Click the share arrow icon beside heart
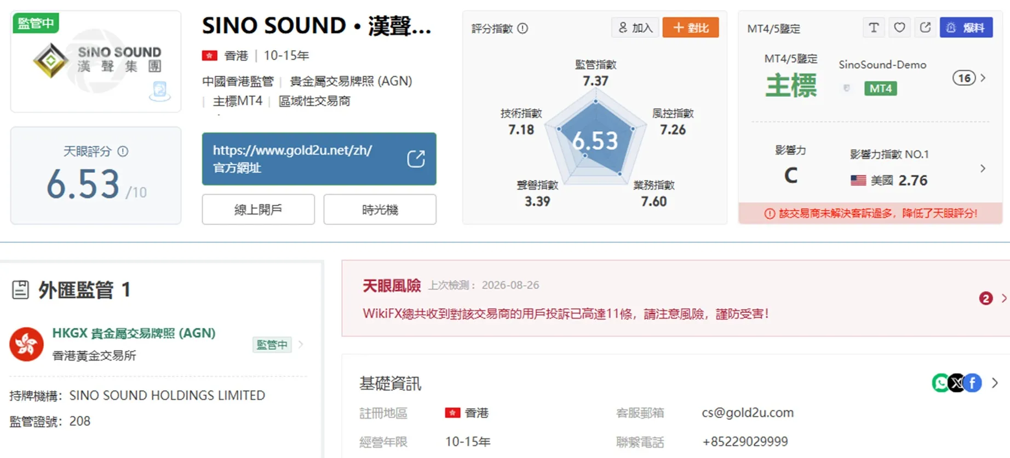The height and width of the screenshot is (458, 1010). 925,27
